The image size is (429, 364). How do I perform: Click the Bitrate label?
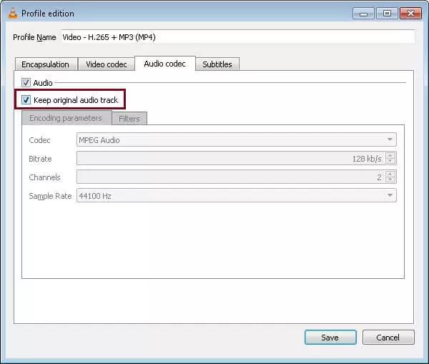(x=40, y=159)
